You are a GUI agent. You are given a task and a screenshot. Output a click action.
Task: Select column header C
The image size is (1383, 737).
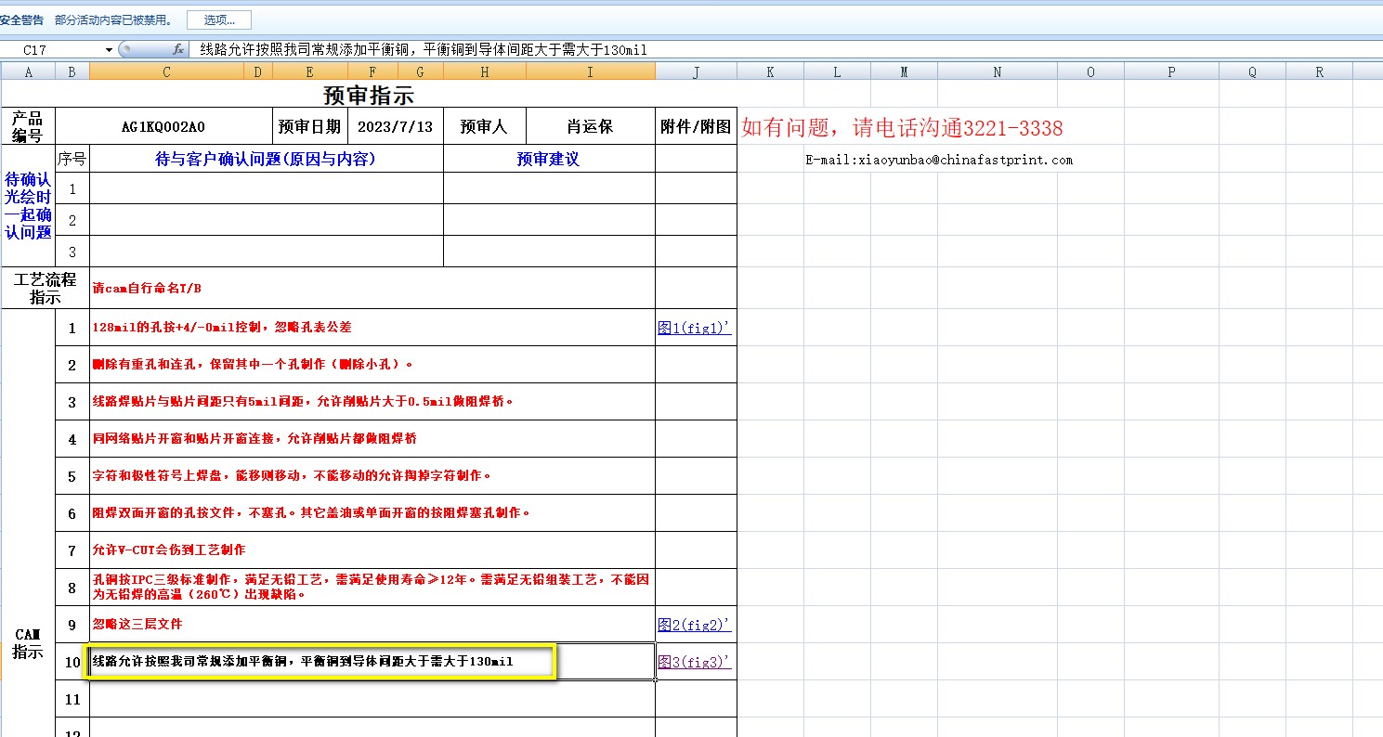click(166, 71)
